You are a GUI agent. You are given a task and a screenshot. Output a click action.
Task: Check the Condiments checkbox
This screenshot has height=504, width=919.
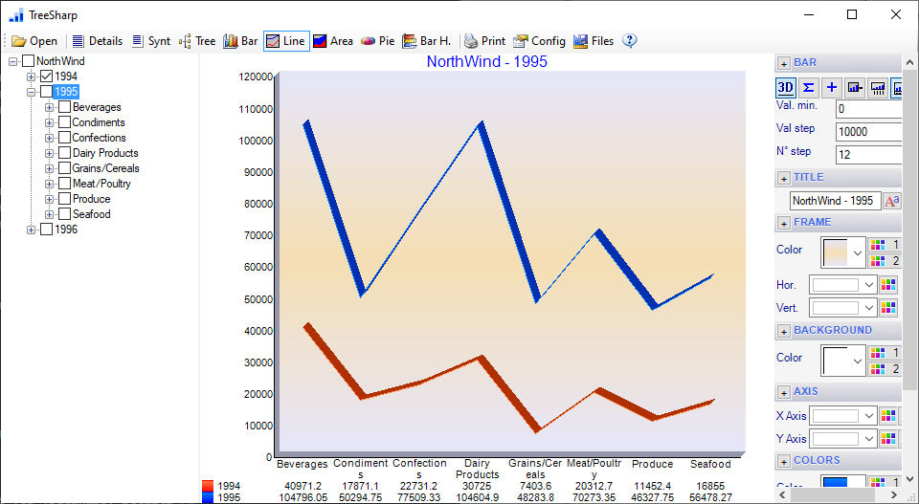(64, 122)
